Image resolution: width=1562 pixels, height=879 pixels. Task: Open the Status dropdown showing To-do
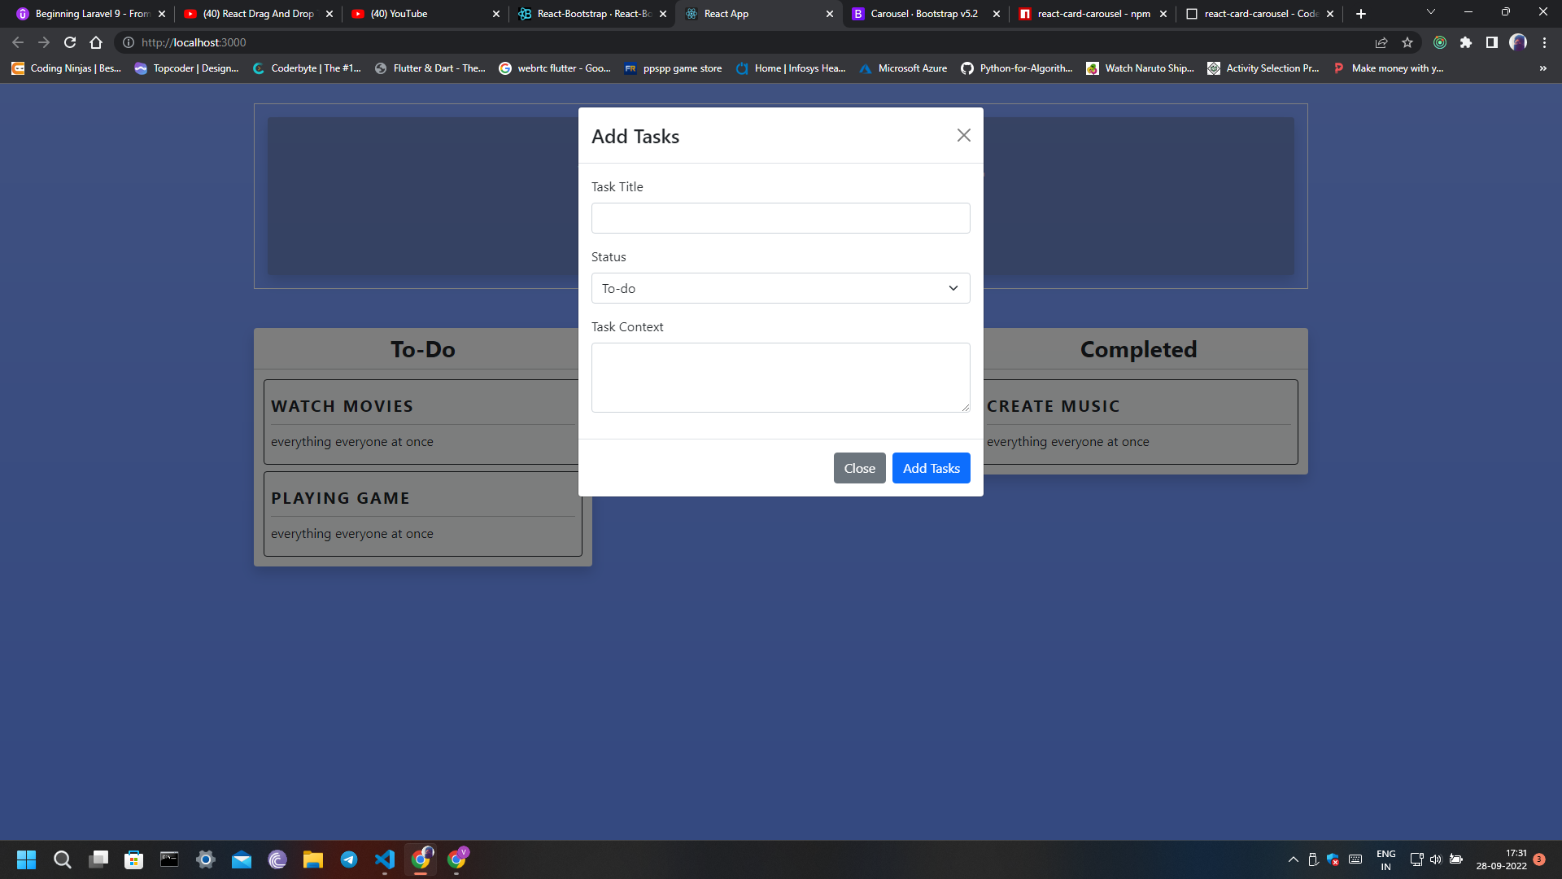coord(780,288)
